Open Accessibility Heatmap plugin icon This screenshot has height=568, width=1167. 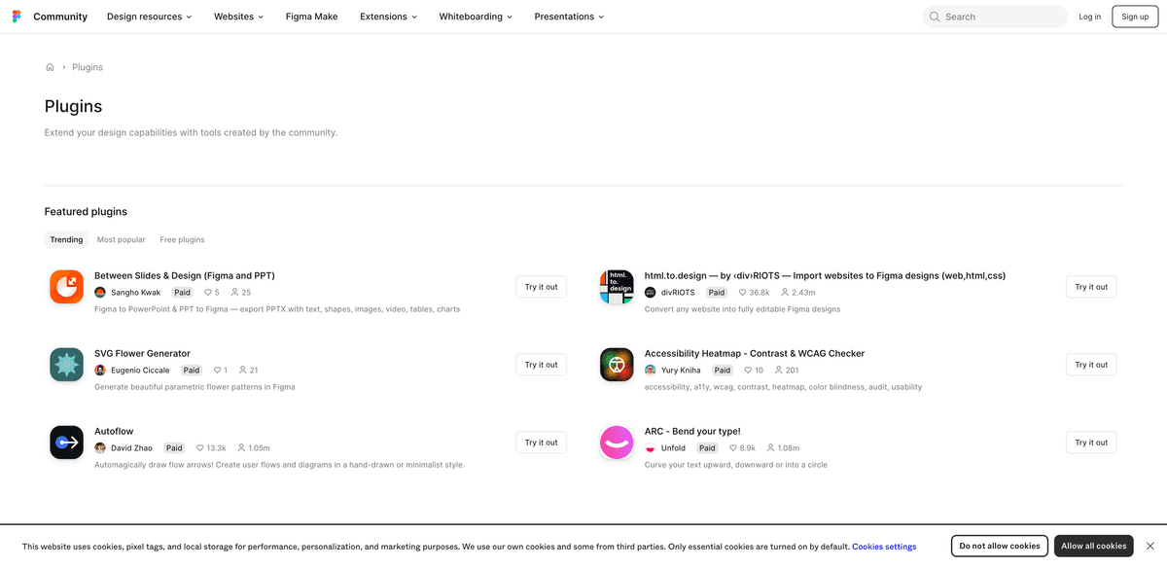click(617, 365)
